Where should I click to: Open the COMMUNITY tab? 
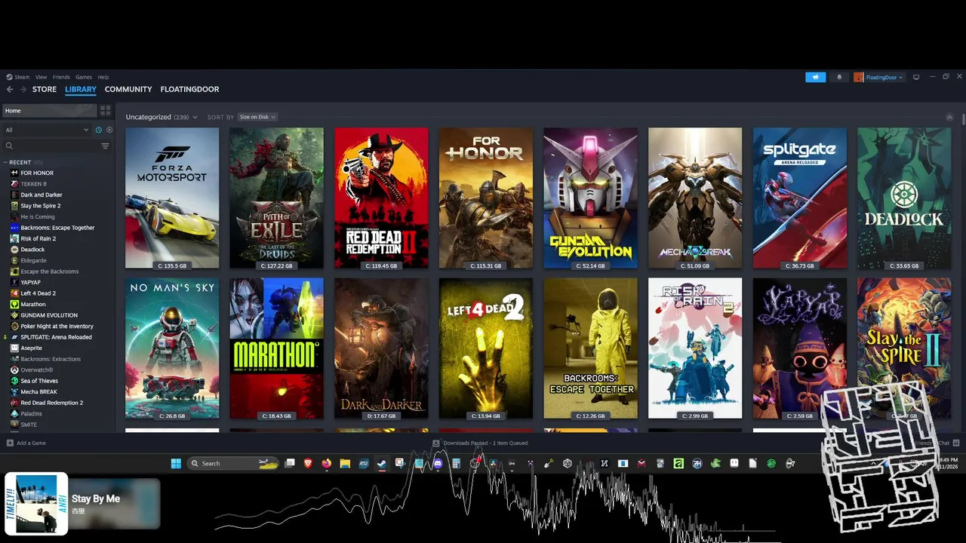tap(128, 89)
